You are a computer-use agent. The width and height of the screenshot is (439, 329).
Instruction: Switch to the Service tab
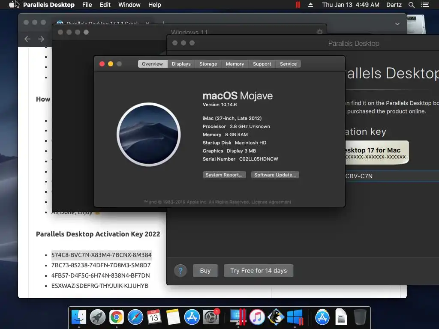(x=289, y=64)
